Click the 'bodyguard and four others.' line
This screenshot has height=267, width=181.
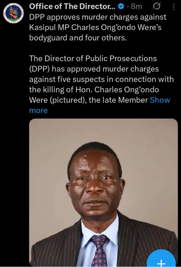(78, 38)
